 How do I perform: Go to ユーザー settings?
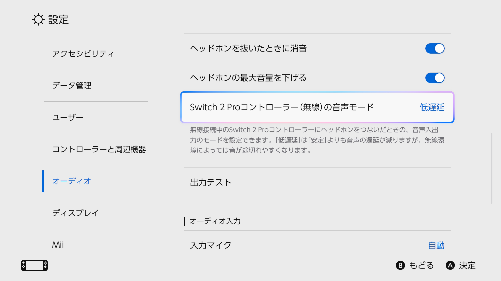[x=68, y=117]
